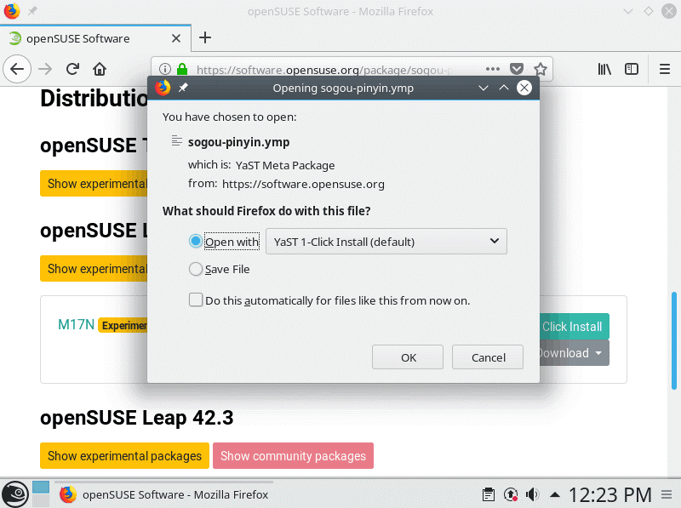Screen dimensions: 681x508
Task: Open the YaST 1-Click Install application dropdown
Action: click(x=386, y=242)
